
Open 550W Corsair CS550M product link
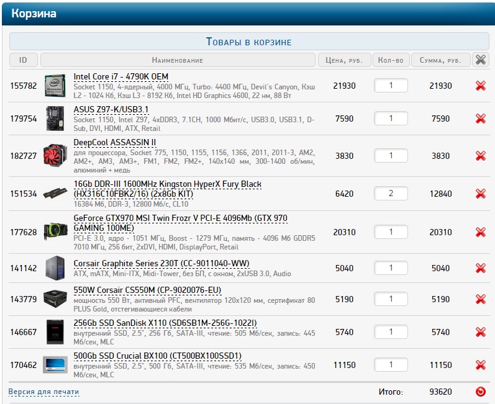pos(147,290)
